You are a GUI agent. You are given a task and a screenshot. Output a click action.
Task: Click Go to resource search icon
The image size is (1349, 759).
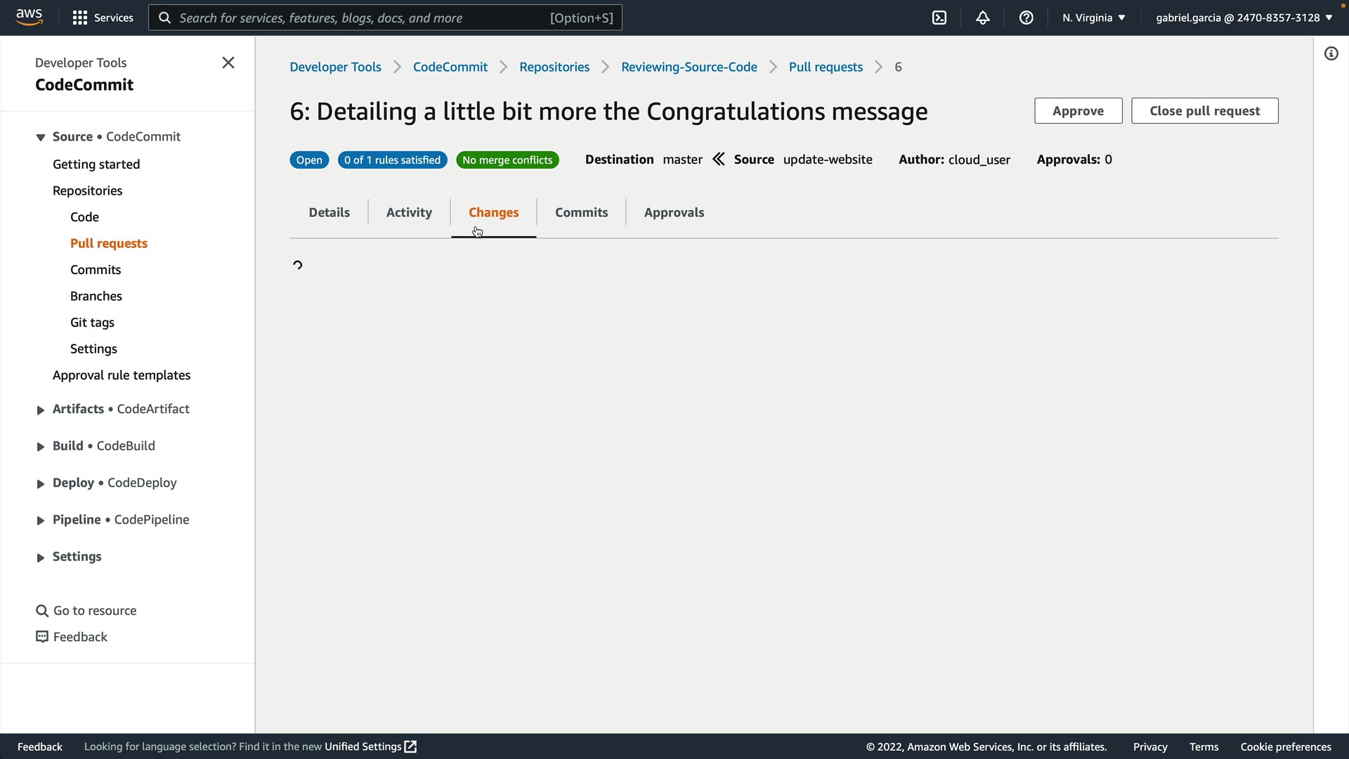point(42,611)
